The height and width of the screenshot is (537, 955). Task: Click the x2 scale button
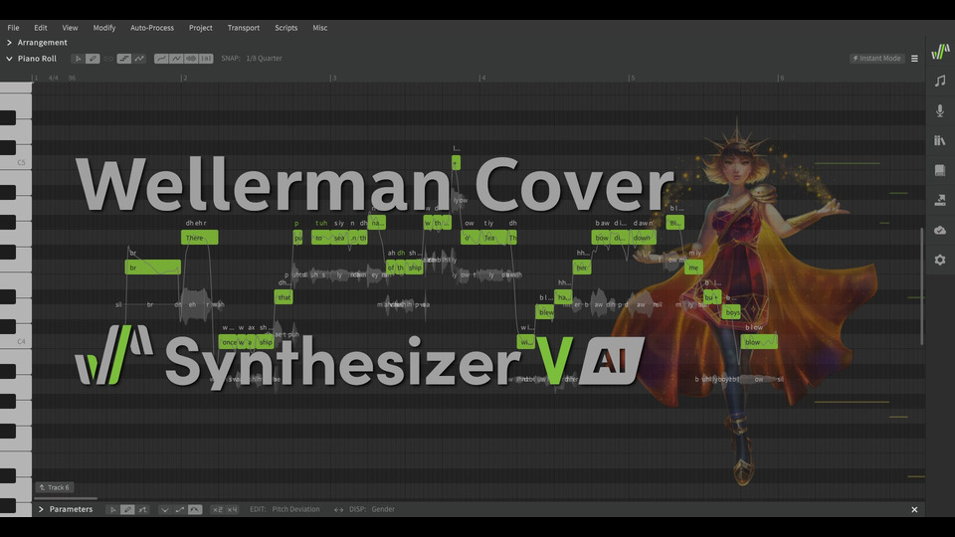[x=218, y=509]
